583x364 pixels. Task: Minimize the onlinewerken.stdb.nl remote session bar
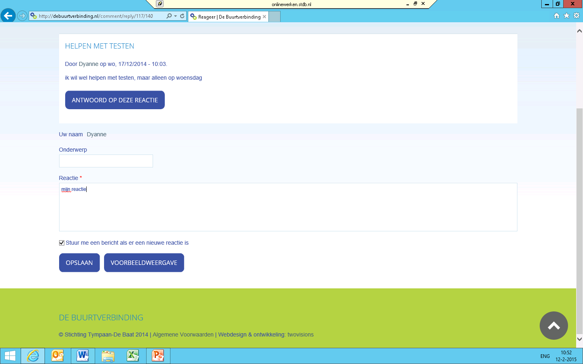[x=408, y=4]
